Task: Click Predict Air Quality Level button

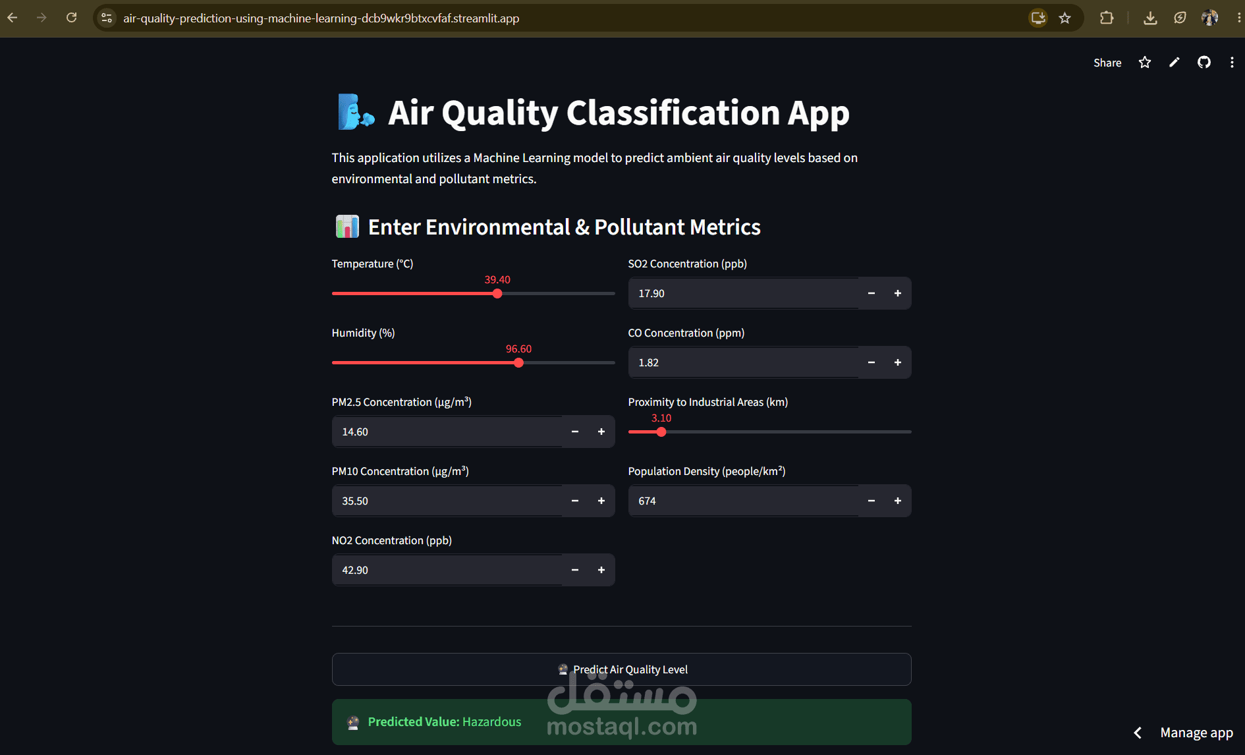Action: (x=622, y=669)
